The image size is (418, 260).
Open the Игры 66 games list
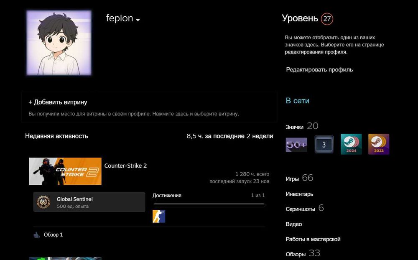(x=299, y=178)
